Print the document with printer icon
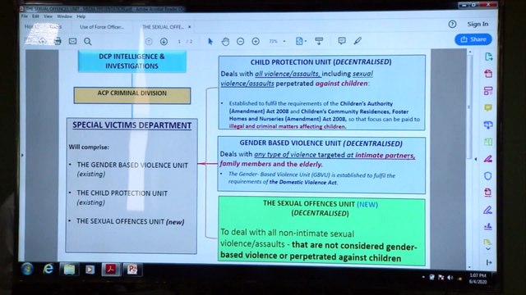 tap(58, 41)
